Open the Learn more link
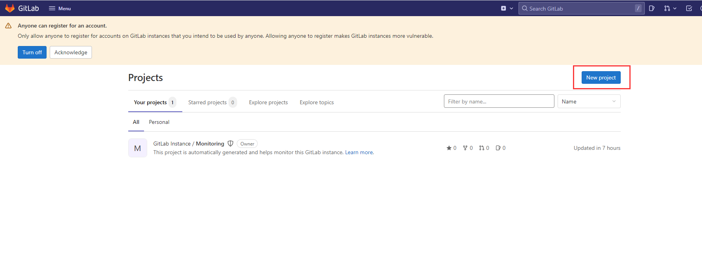 pos(359,153)
